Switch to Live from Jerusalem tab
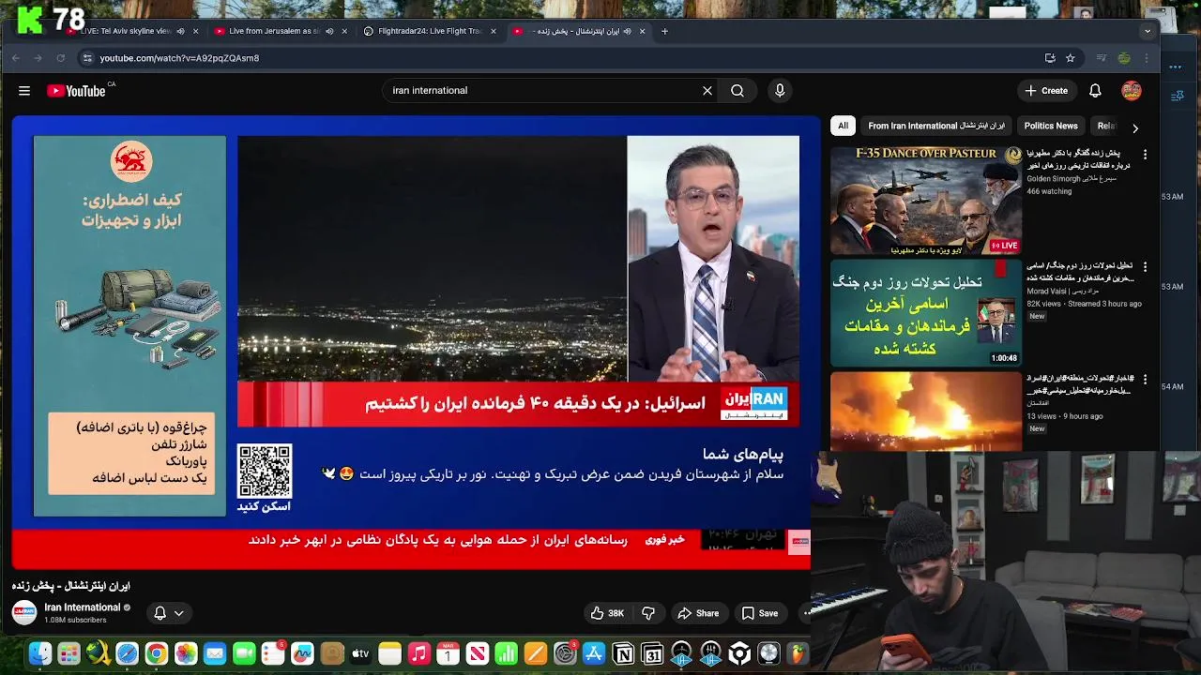 [274, 31]
